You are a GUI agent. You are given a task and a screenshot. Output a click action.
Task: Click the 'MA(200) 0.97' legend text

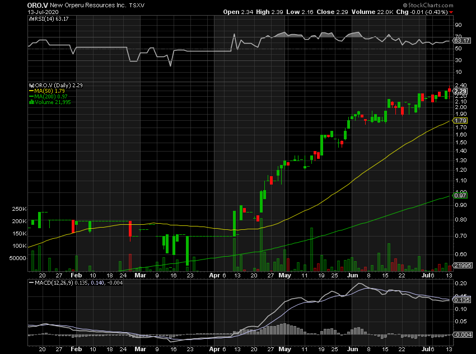coord(51,97)
